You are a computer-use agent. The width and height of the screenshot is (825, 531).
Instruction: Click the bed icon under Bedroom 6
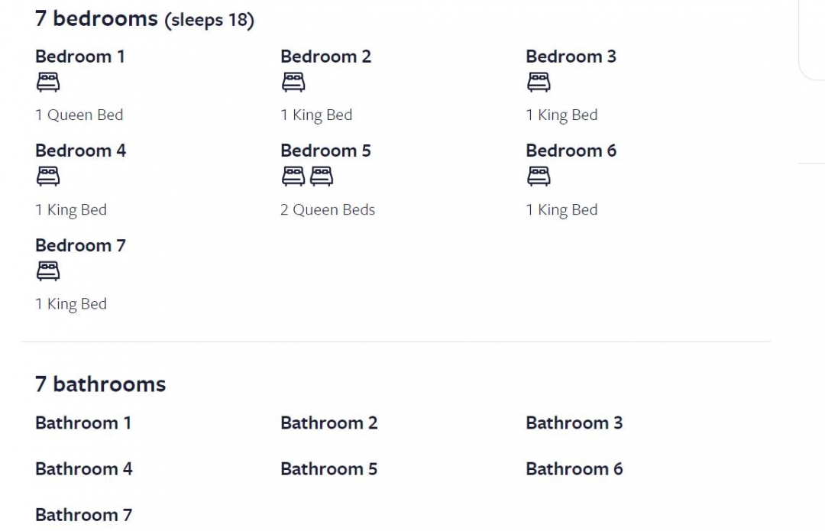tap(539, 176)
